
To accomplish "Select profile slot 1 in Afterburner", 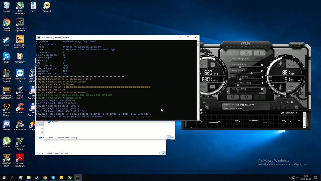I will pos(274,107).
